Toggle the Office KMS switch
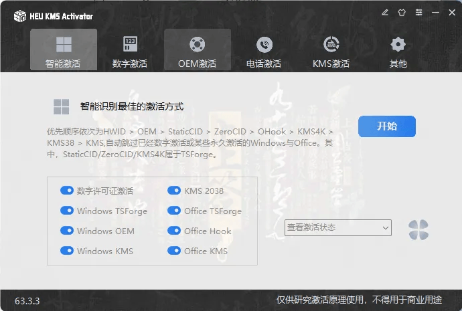 pos(174,250)
